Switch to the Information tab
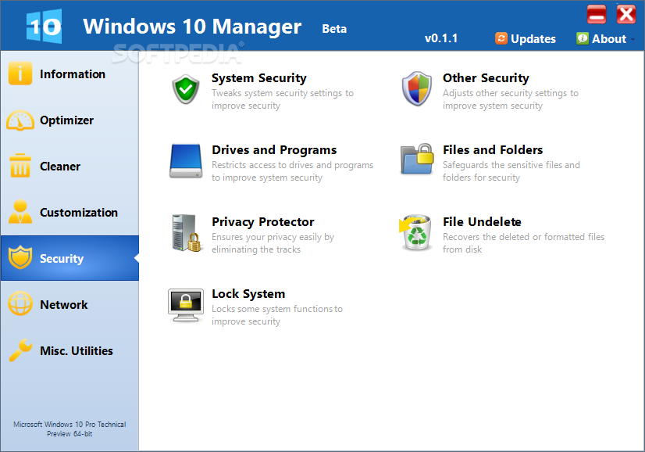The height and width of the screenshot is (452, 645). coord(72,74)
